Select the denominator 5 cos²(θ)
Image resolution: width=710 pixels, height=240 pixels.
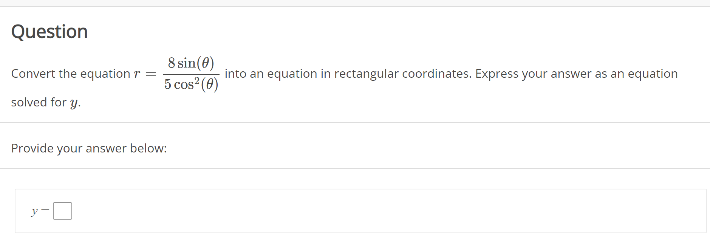point(191,85)
